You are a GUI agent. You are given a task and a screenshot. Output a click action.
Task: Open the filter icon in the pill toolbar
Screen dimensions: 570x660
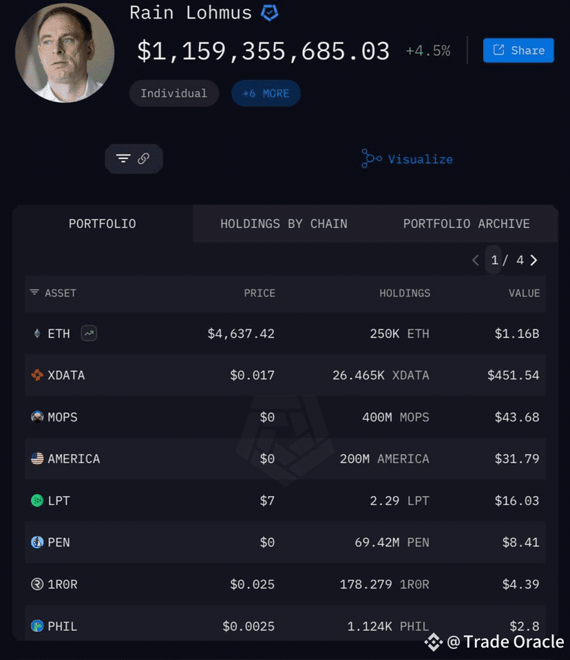123,158
